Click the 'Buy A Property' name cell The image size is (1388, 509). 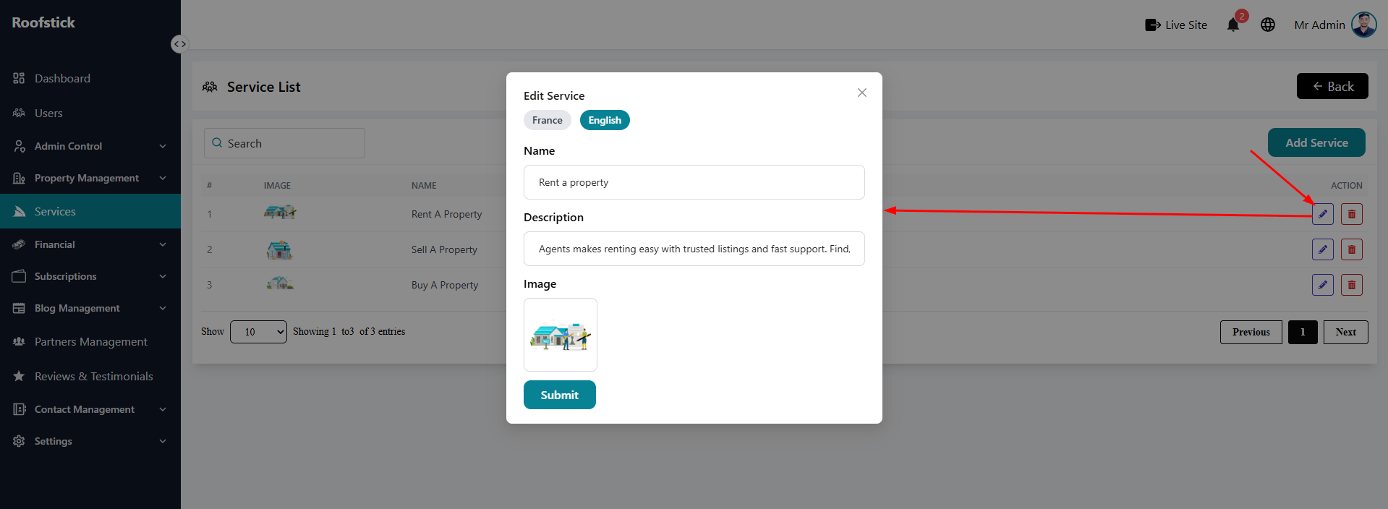[x=445, y=285]
